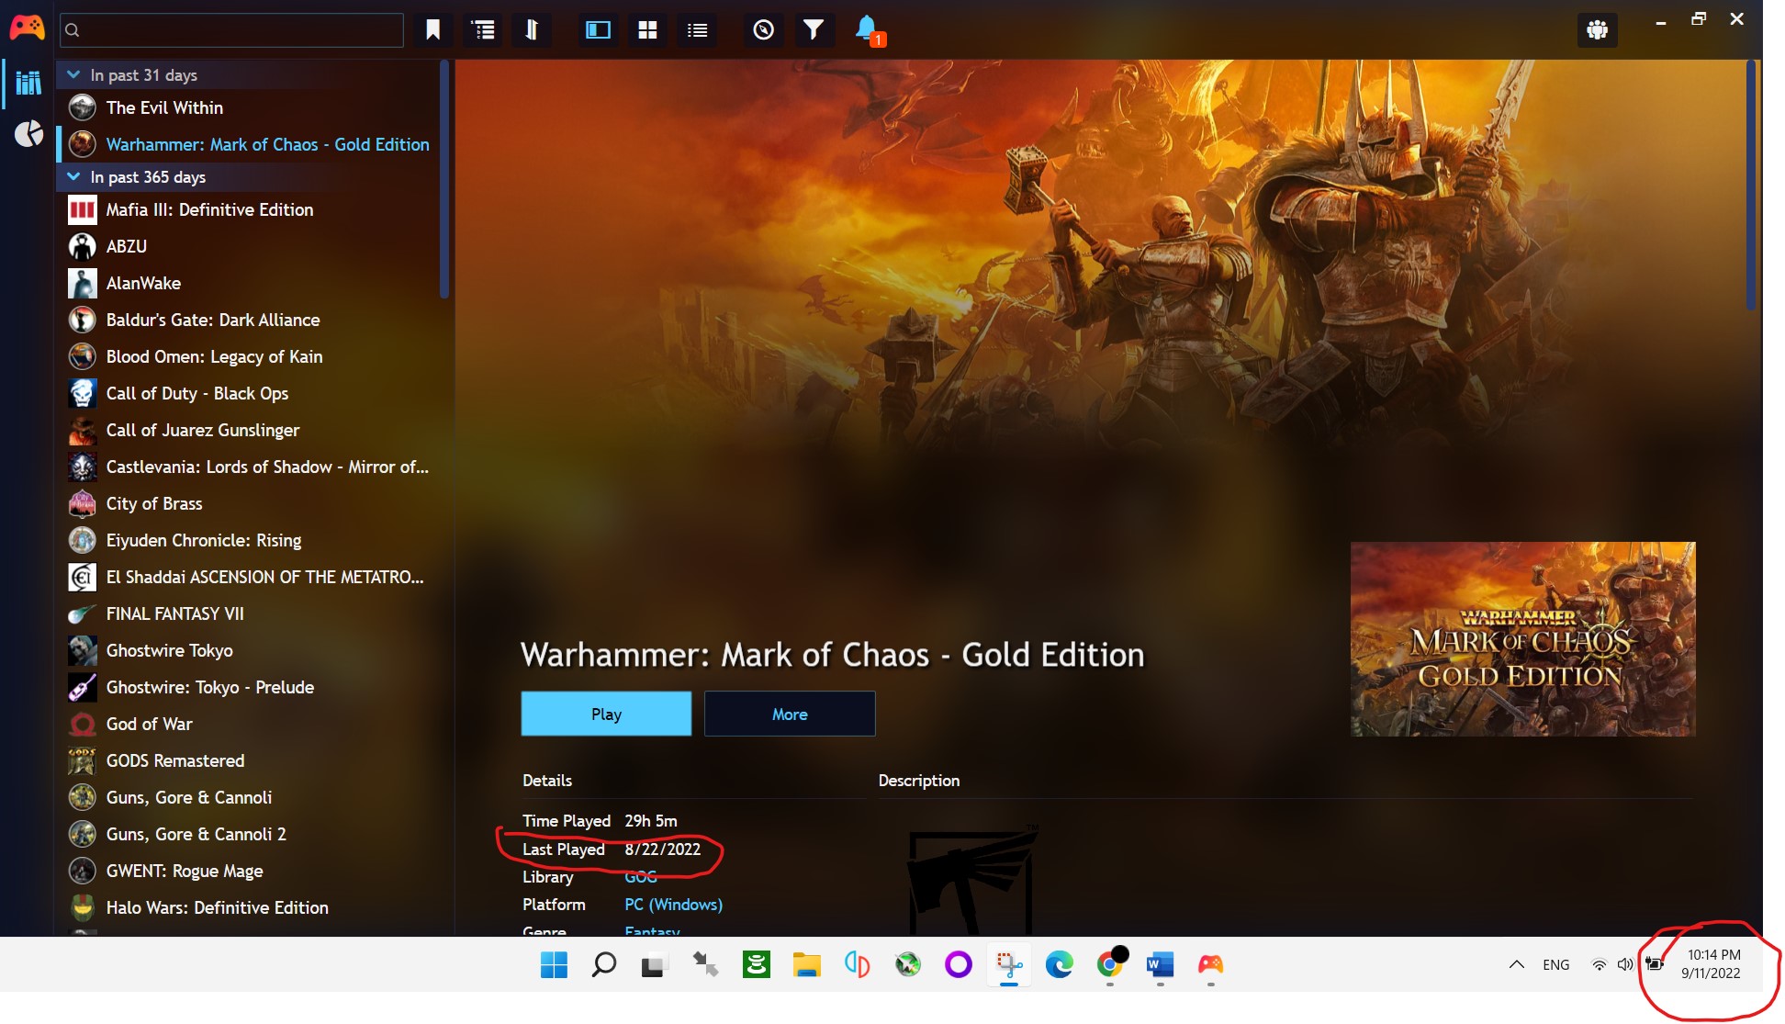Select Eiyuden Chronicle: Rising
The height and width of the screenshot is (1024, 1785).
(x=248, y=540)
